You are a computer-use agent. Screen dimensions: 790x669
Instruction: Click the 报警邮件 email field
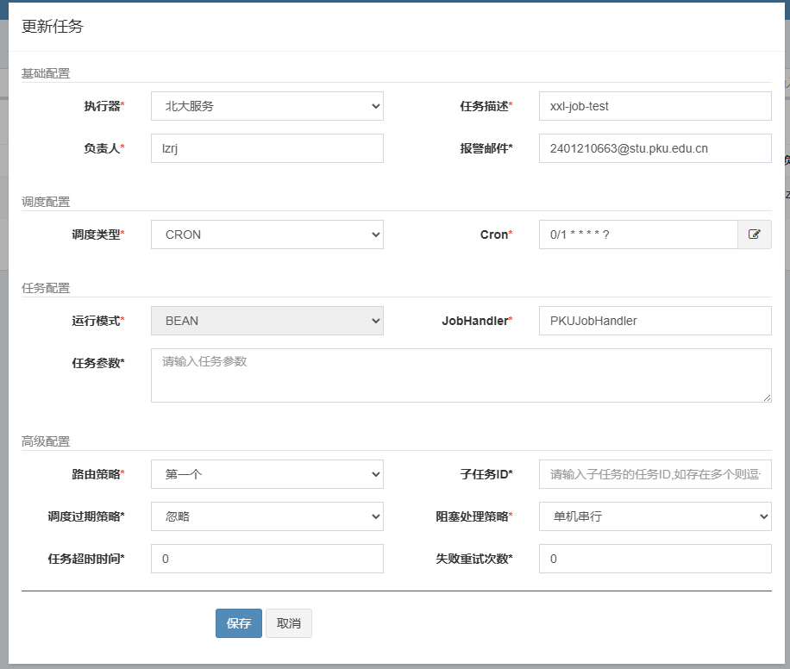[x=655, y=148]
